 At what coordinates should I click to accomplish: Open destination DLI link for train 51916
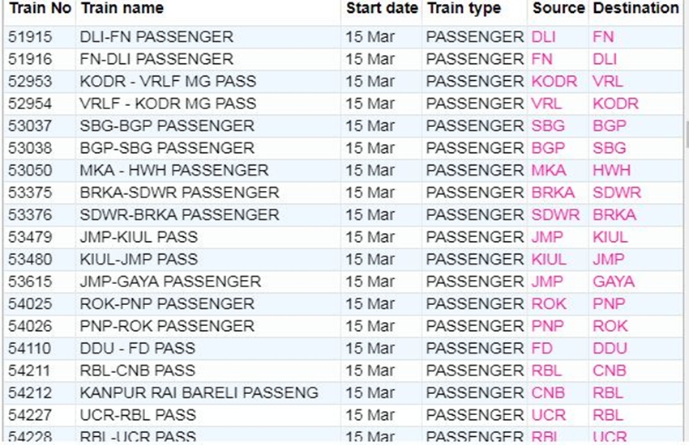coord(605,59)
